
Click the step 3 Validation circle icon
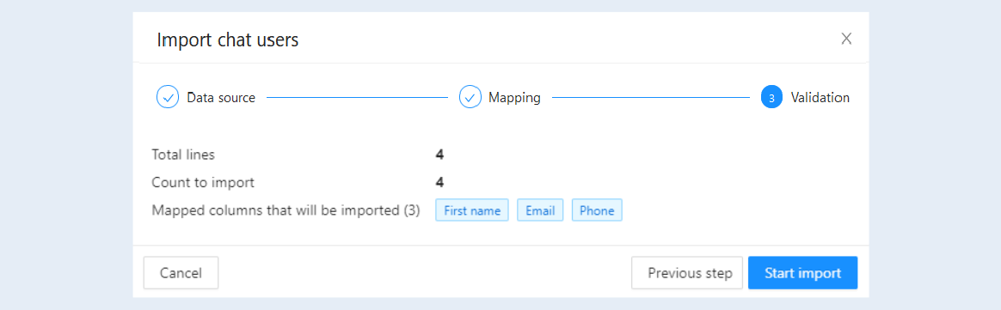(x=771, y=98)
